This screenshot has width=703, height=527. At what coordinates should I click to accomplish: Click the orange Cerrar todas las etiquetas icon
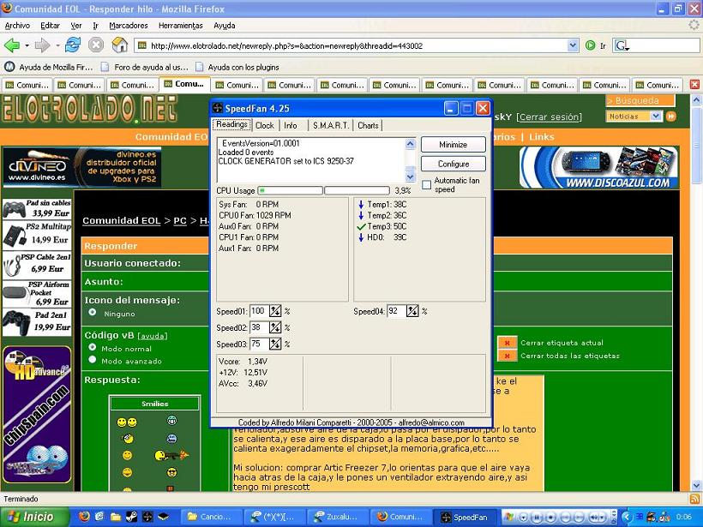point(507,356)
